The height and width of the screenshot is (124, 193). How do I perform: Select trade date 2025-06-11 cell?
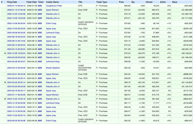(32, 45)
